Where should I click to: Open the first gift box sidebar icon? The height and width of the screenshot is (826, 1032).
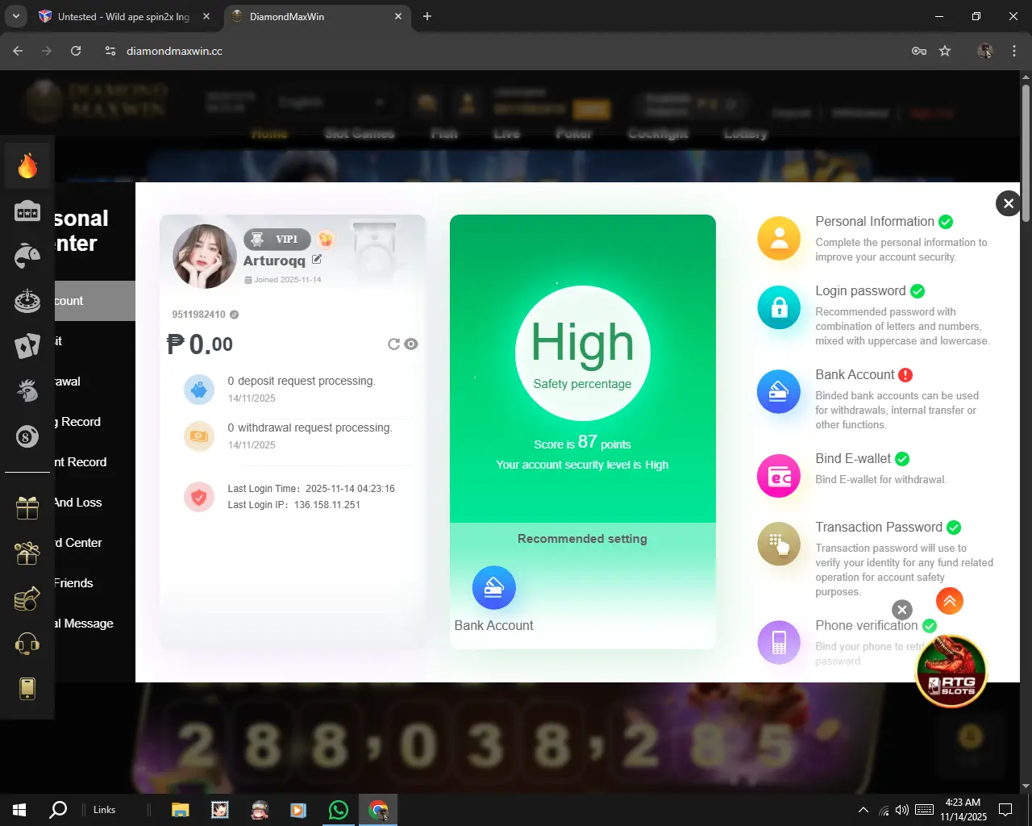[x=27, y=507]
